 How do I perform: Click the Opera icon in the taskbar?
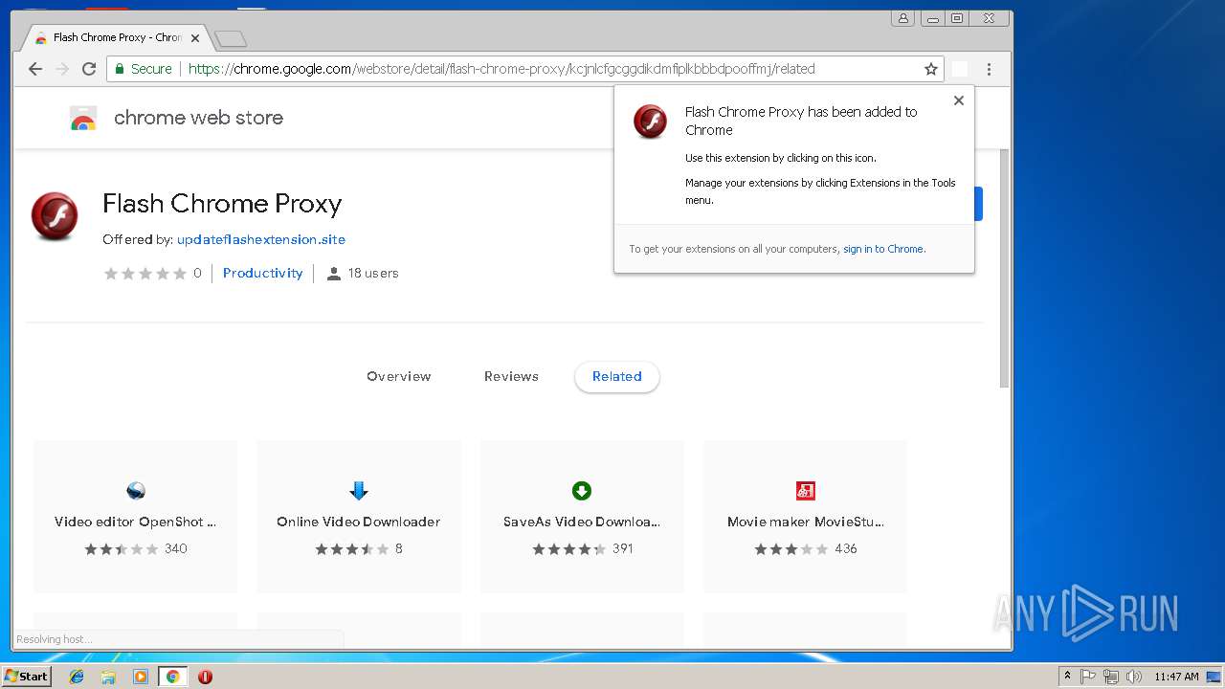point(205,677)
